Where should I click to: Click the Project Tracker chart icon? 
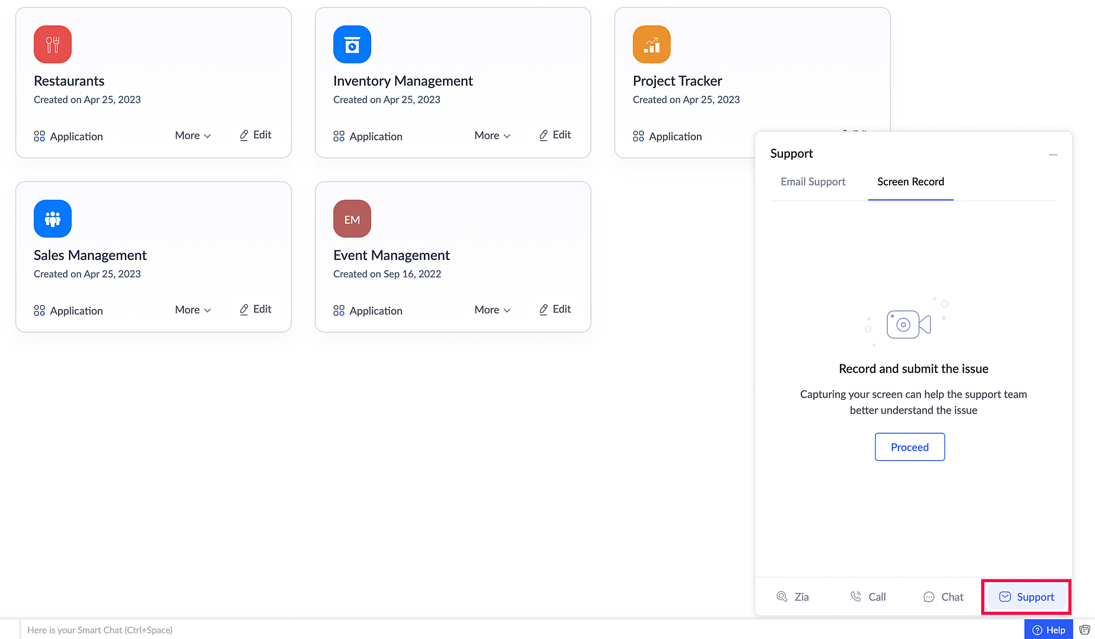click(652, 44)
